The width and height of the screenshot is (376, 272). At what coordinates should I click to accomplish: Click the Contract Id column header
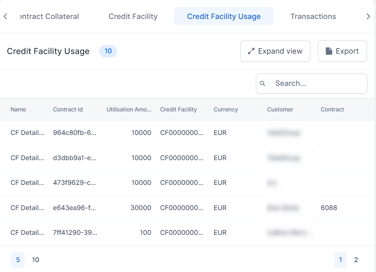(x=68, y=110)
